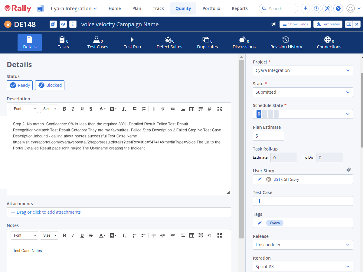Open the three-dot more actions menu
Viewport: 363px width, 272px height.
point(73,24)
